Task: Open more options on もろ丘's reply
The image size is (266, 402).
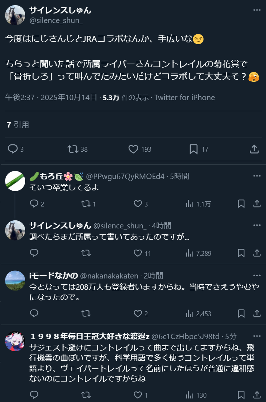Action: tap(257, 176)
